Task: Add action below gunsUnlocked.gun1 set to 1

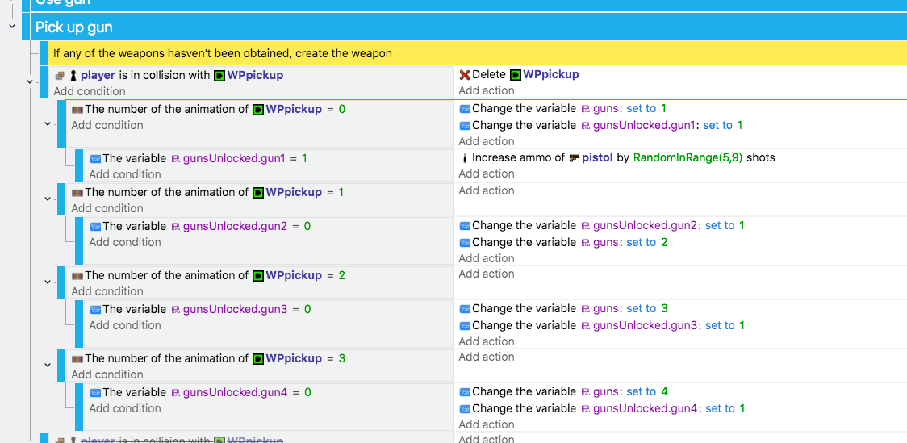Action: click(x=487, y=142)
